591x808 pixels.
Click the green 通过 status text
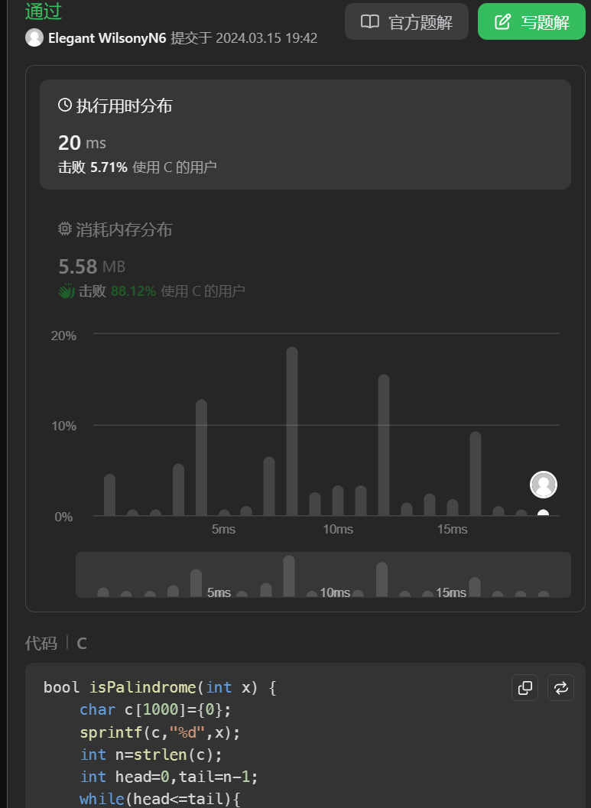pos(44,11)
